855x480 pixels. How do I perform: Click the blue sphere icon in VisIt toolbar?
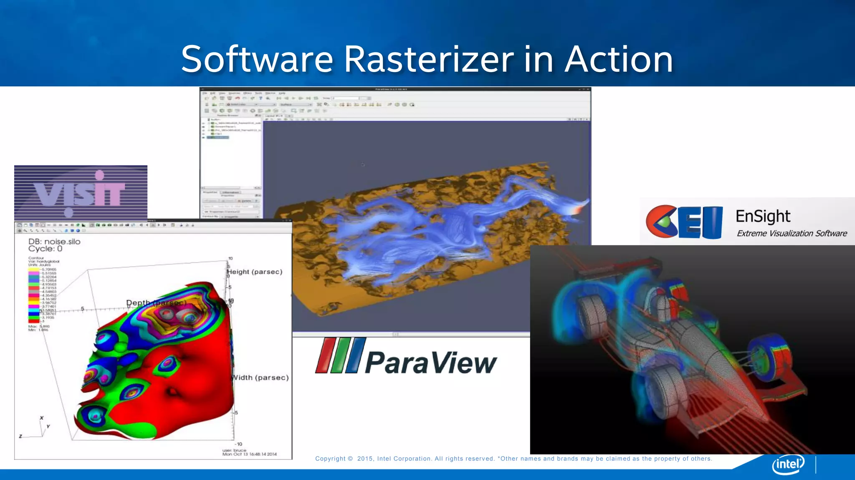[78, 230]
